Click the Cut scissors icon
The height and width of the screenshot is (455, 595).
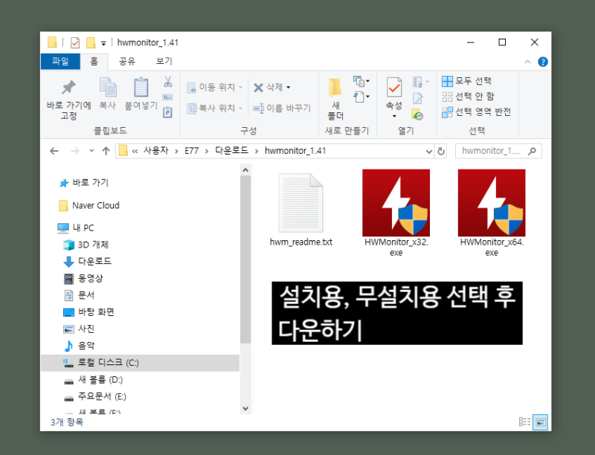168,82
